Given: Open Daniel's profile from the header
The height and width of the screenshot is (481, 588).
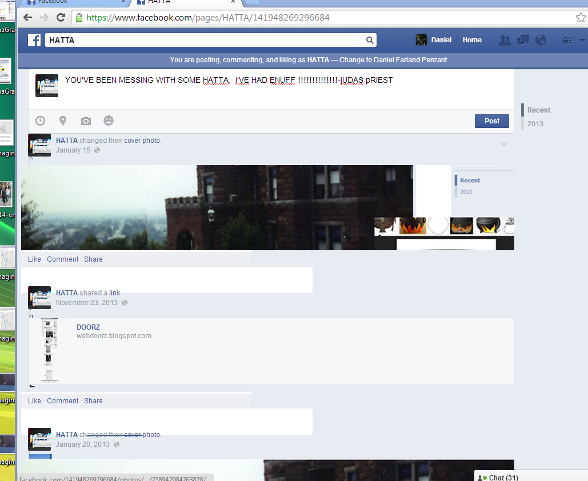Looking at the screenshot, I should 441,40.
